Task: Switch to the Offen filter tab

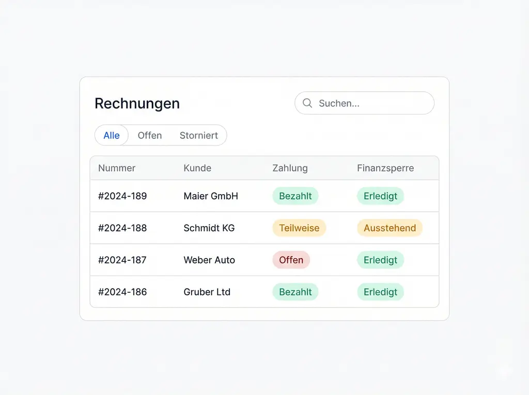Action: [x=150, y=135]
